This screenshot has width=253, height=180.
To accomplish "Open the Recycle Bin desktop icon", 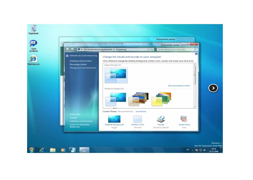I will coord(34,28).
